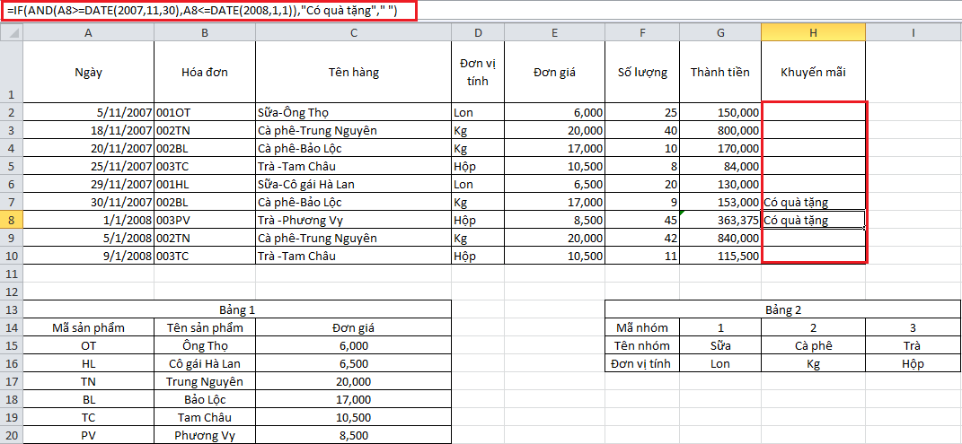Viewport: 962px width, 444px height.
Task: Click product cell 'Sữa-Ông Thọ'
Action: click(x=353, y=112)
